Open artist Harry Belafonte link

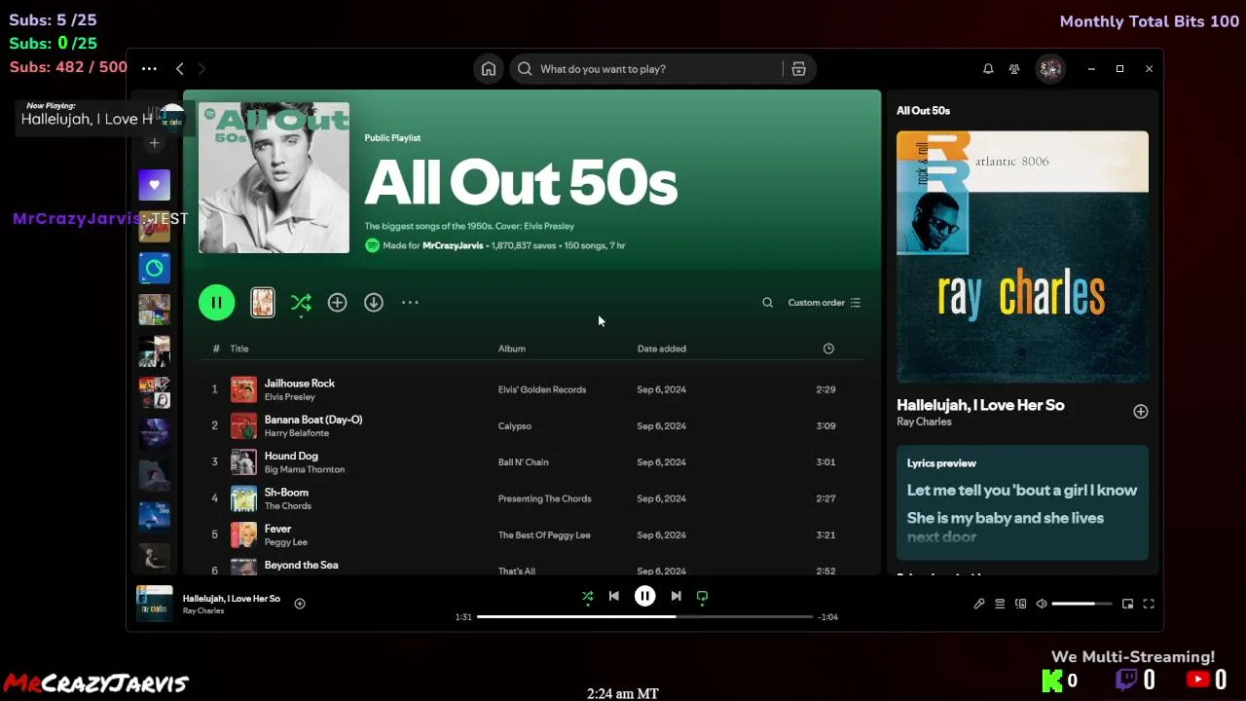297,433
